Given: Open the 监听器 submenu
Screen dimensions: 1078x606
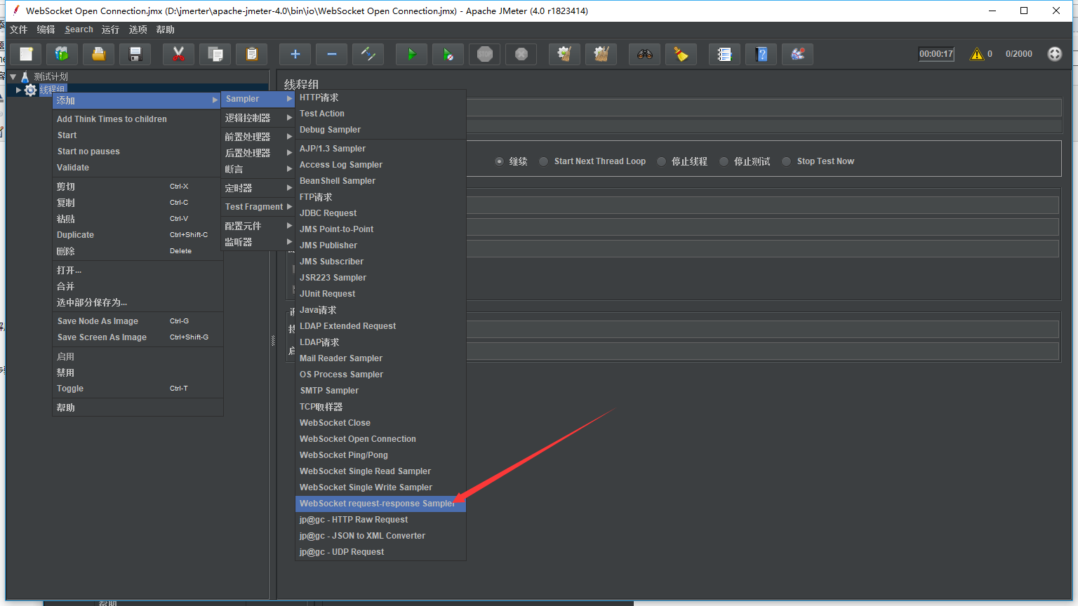Looking at the screenshot, I should [258, 242].
